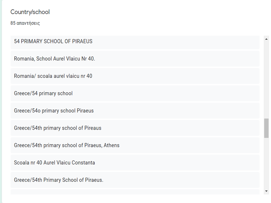
Task: Click the Greece/54th Primary School of Piraeus. row
Action: click(59, 180)
